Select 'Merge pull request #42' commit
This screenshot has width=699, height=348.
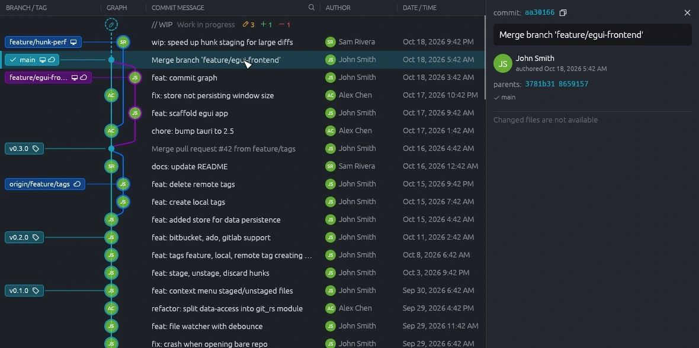(x=242, y=149)
